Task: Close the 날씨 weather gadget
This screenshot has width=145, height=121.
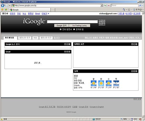Action: pos(136,71)
